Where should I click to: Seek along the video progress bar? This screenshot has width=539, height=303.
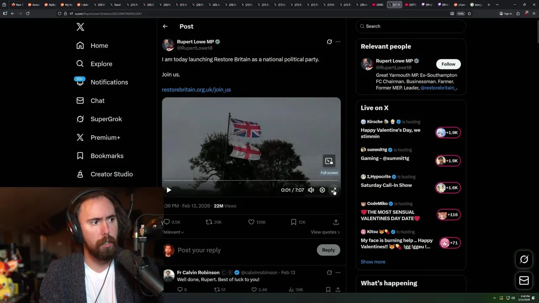point(251,181)
